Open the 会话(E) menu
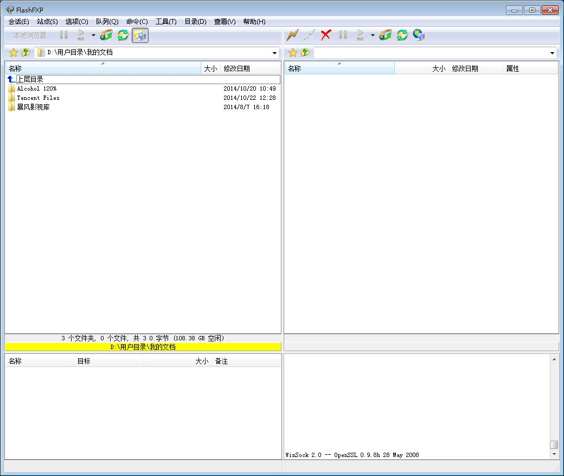 tap(18, 22)
